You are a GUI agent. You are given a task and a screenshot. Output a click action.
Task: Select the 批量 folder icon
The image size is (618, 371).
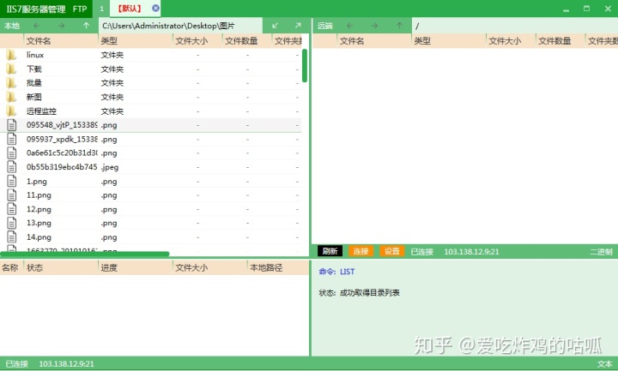pos(11,82)
